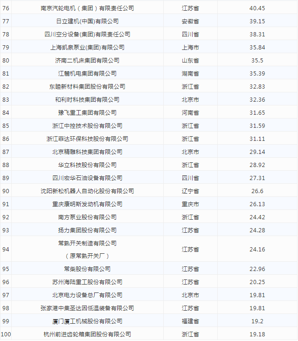Click the value 26.6
Image resolution: width=298 pixels, height=341 pixels.
[x=257, y=191]
